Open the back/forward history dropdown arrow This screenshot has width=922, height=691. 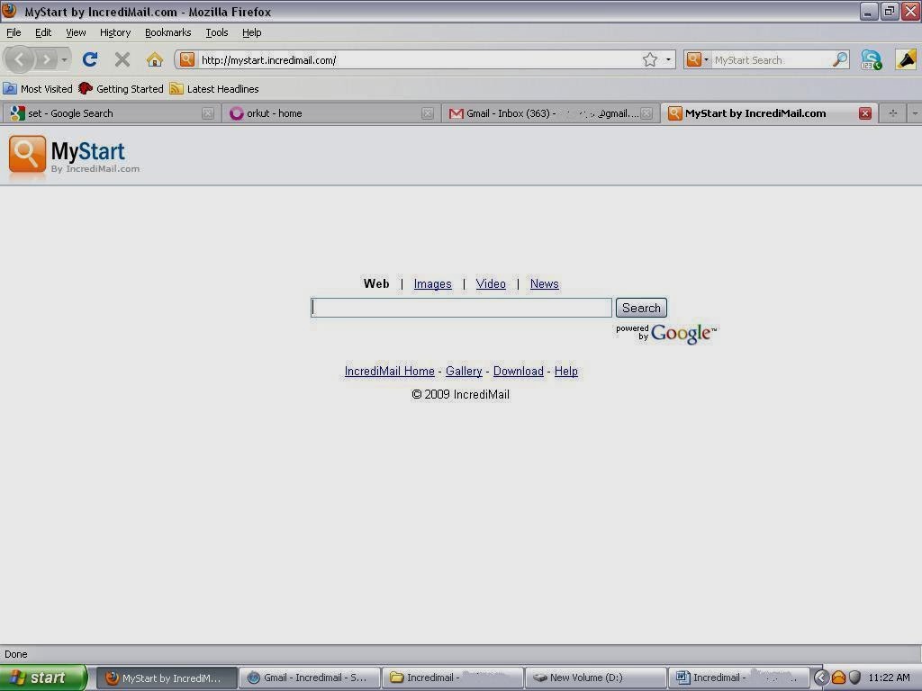[x=65, y=59]
